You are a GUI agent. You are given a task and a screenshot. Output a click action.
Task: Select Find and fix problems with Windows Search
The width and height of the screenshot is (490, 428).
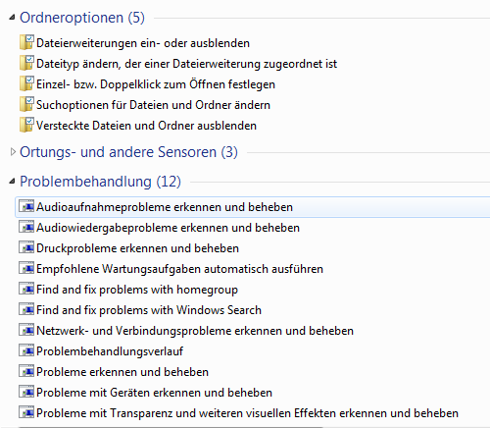tap(149, 310)
